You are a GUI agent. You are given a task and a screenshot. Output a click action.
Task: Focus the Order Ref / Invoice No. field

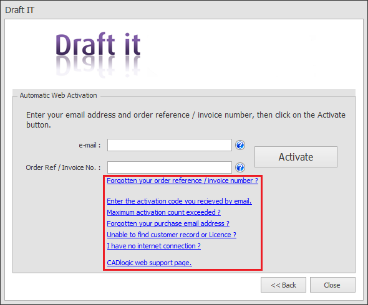click(x=170, y=167)
